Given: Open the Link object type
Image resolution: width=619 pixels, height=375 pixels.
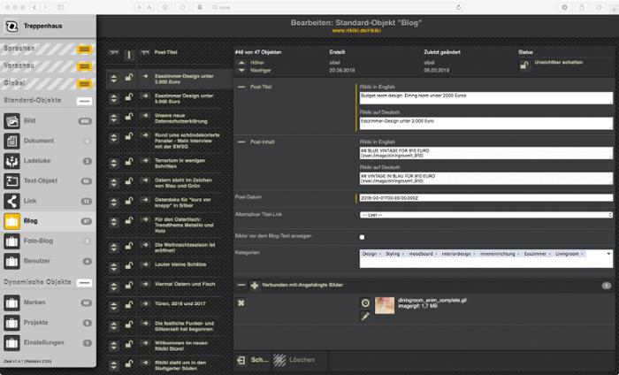Looking at the screenshot, I should point(48,202).
